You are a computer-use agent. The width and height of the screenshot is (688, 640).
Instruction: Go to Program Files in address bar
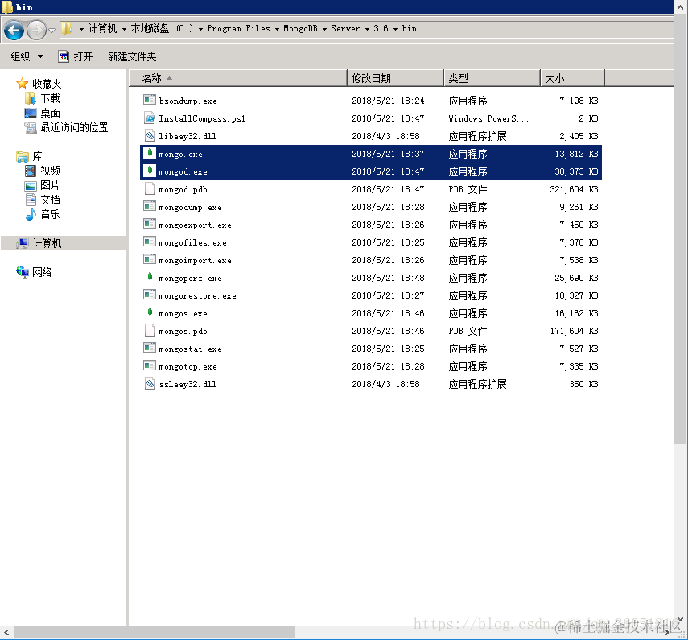click(238, 28)
